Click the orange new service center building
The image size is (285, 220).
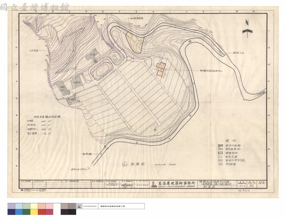161,69
